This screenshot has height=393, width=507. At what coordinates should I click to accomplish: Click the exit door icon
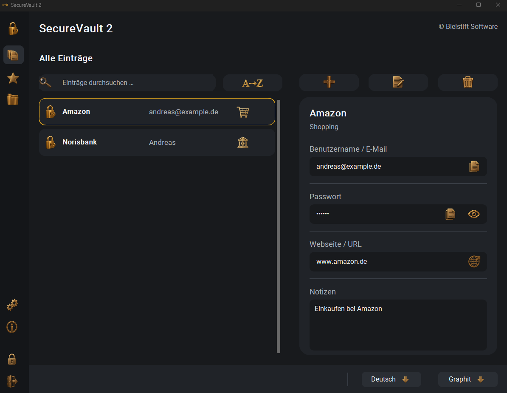pyautogui.click(x=12, y=381)
